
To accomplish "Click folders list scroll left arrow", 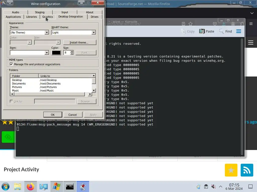I will point(12,94).
